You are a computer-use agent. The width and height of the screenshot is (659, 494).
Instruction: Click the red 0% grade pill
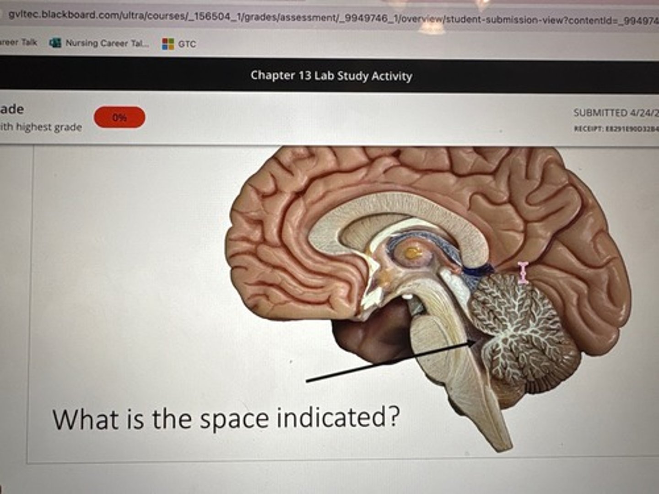(x=119, y=118)
